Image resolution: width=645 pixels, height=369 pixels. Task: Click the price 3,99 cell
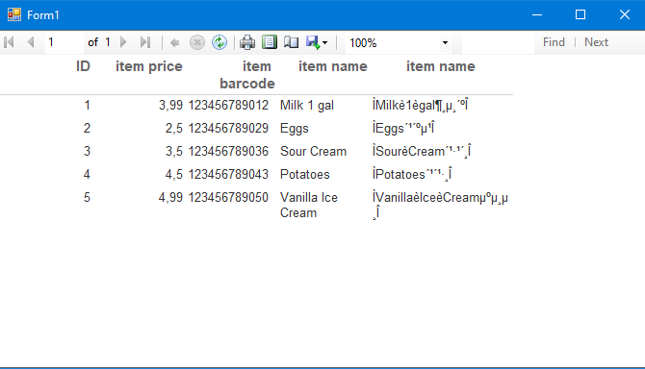click(170, 105)
